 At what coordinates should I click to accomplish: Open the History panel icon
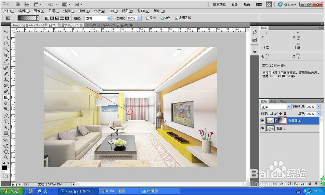point(255,32)
